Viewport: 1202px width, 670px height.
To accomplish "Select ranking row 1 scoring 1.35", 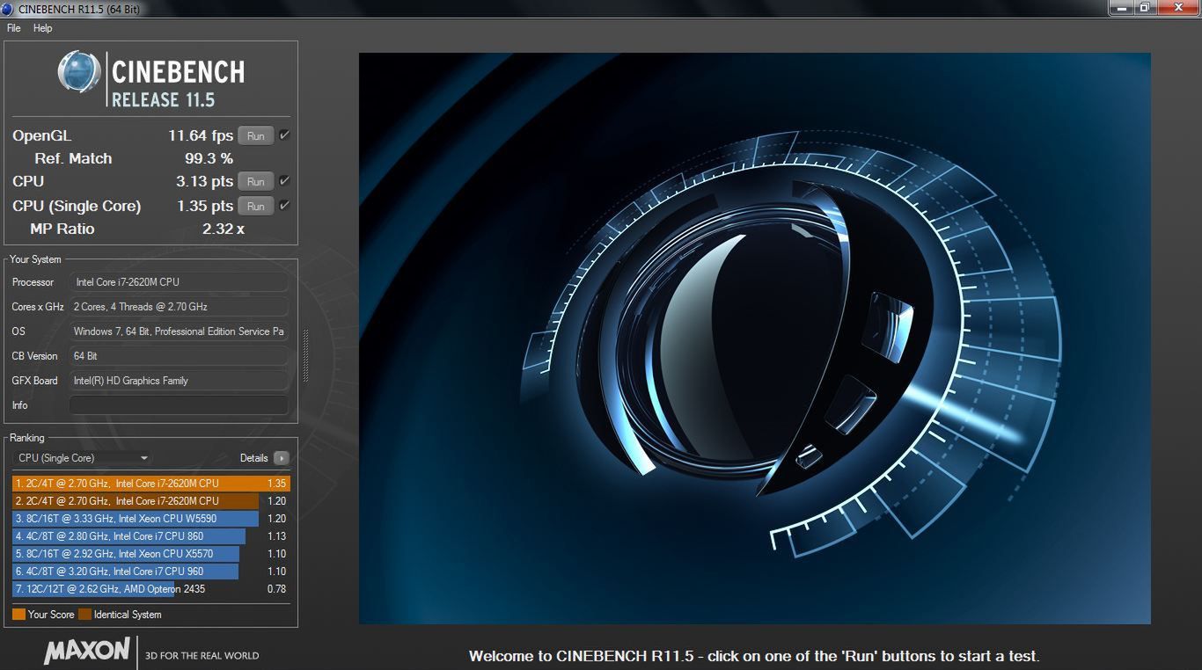I will (150, 484).
